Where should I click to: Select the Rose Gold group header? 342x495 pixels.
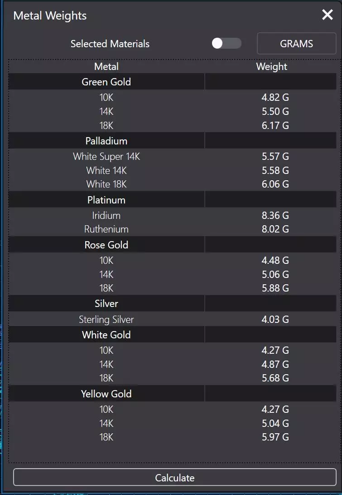pos(106,245)
